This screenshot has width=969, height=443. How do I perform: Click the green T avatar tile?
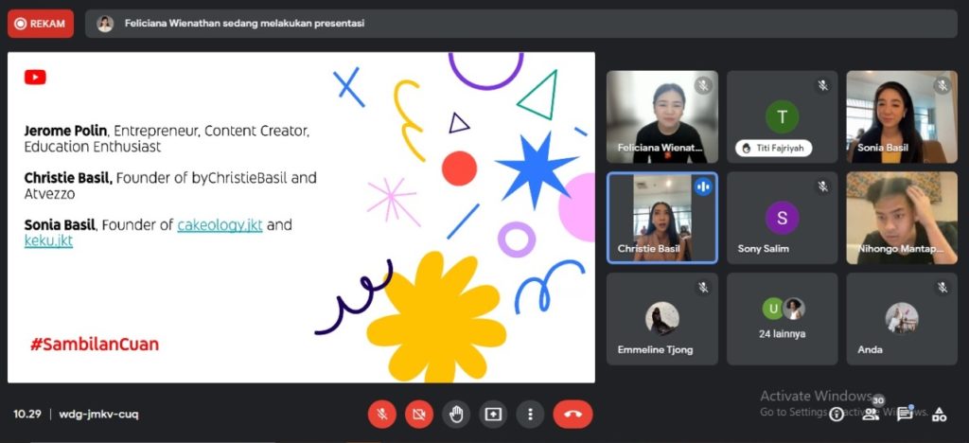[782, 116]
